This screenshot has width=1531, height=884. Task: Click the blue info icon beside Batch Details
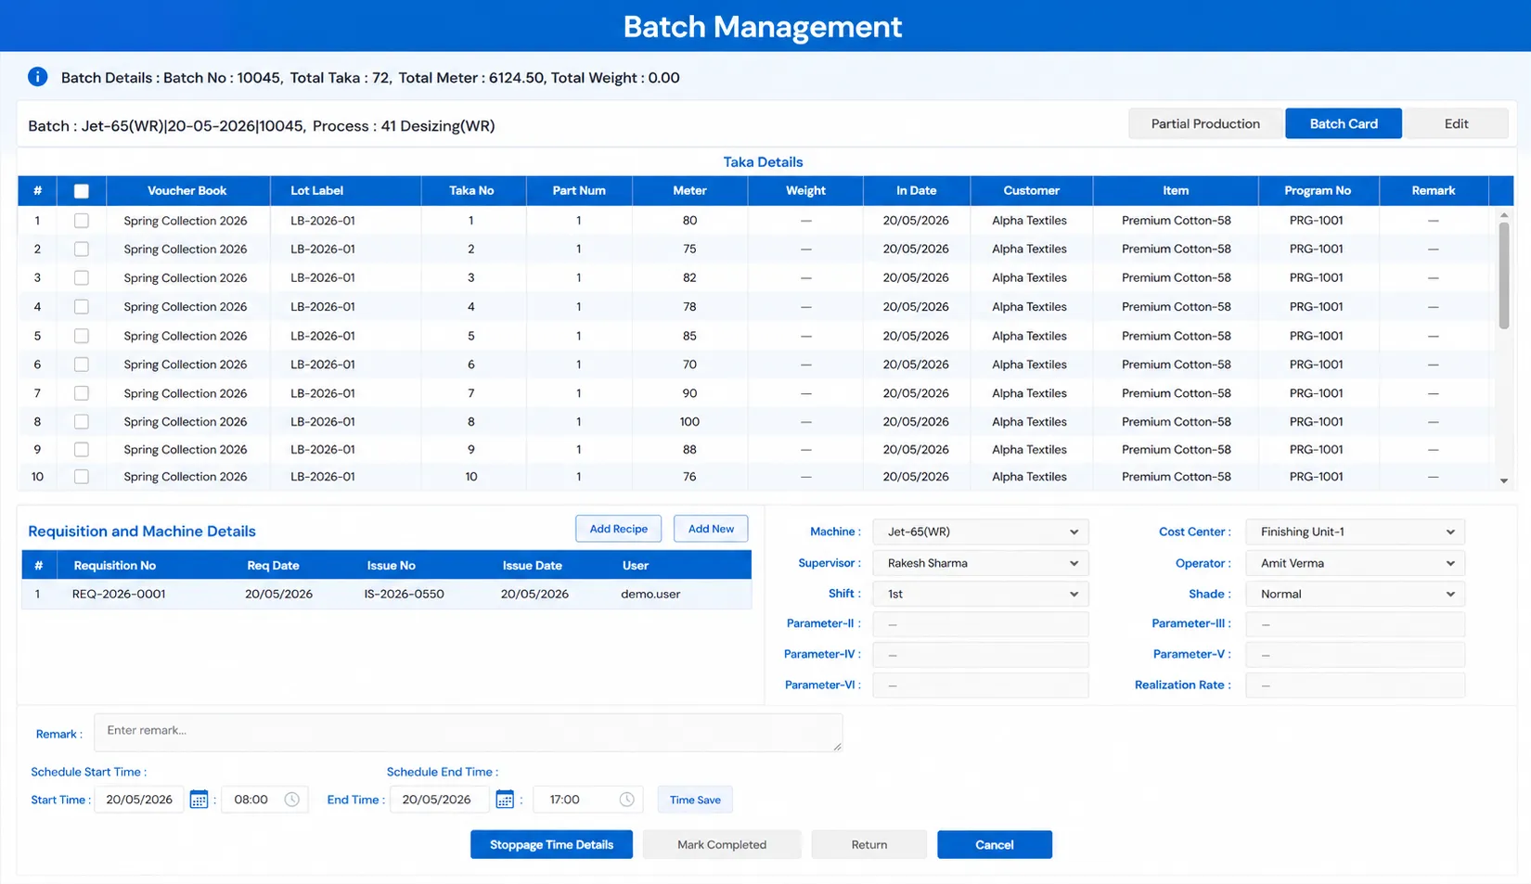[x=37, y=77]
